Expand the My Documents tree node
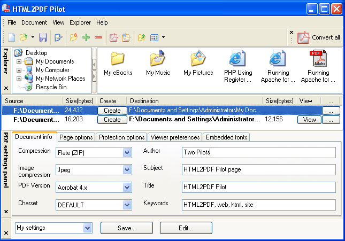The width and height of the screenshot is (345, 241). (19, 61)
